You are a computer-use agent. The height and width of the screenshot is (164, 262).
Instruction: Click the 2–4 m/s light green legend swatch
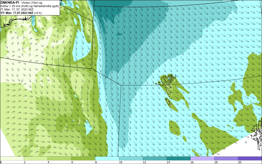click(x=36, y=158)
